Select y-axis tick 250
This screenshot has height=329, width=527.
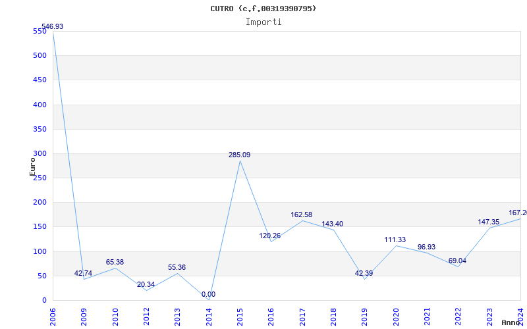40,178
